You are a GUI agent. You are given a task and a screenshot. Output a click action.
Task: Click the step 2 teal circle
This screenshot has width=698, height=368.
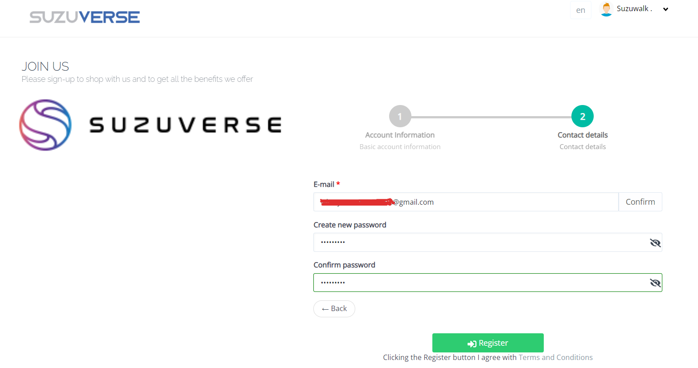582,117
